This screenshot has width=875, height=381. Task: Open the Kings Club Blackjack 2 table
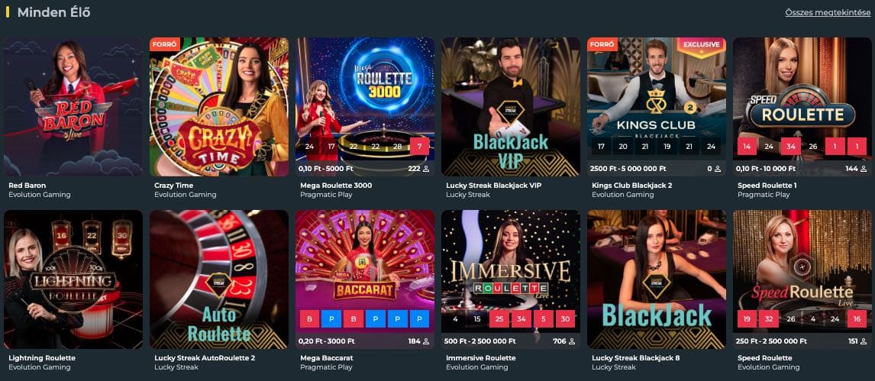click(657, 107)
